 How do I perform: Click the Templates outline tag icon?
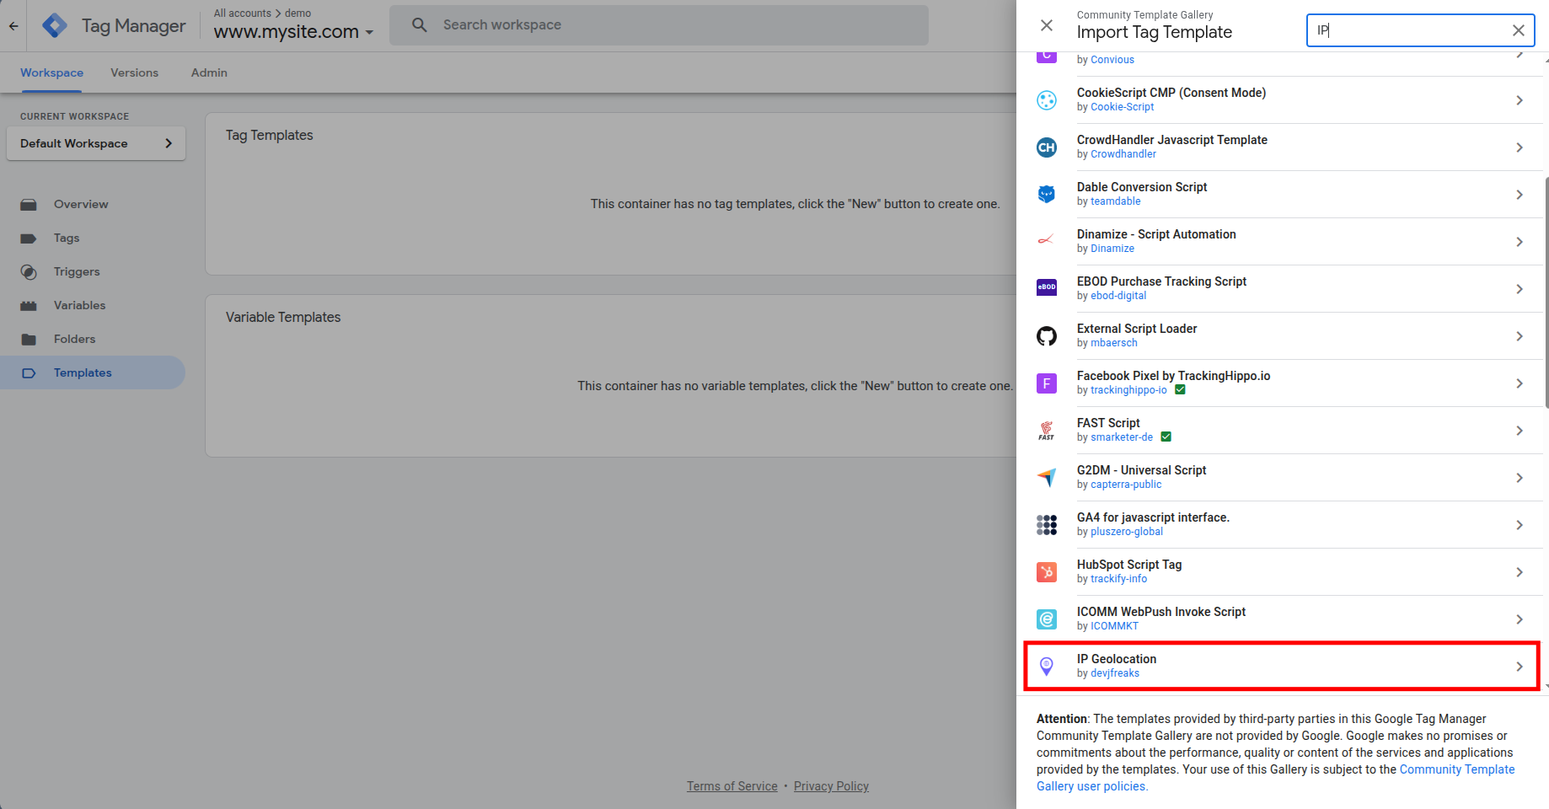point(29,373)
